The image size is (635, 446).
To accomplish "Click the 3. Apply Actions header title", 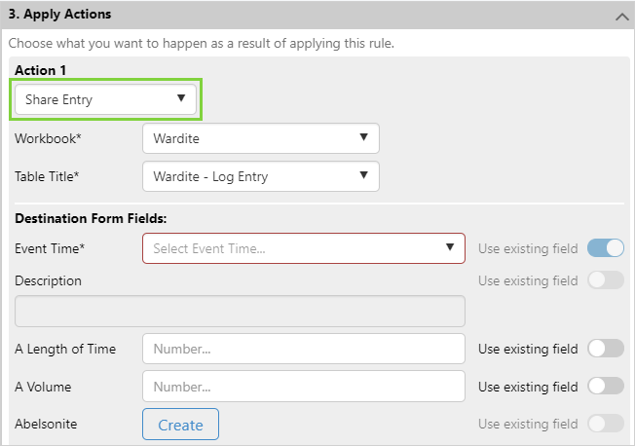I will pos(59,15).
